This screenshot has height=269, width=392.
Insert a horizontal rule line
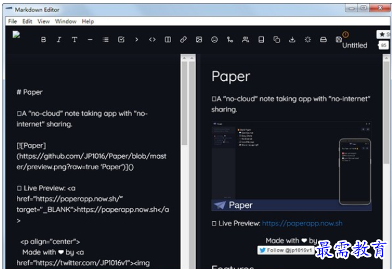click(90, 39)
